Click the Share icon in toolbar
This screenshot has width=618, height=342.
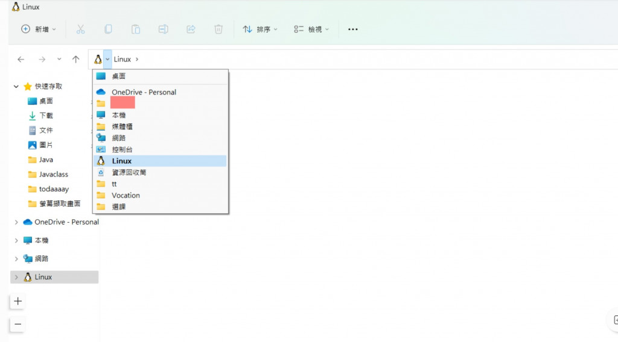point(191,29)
